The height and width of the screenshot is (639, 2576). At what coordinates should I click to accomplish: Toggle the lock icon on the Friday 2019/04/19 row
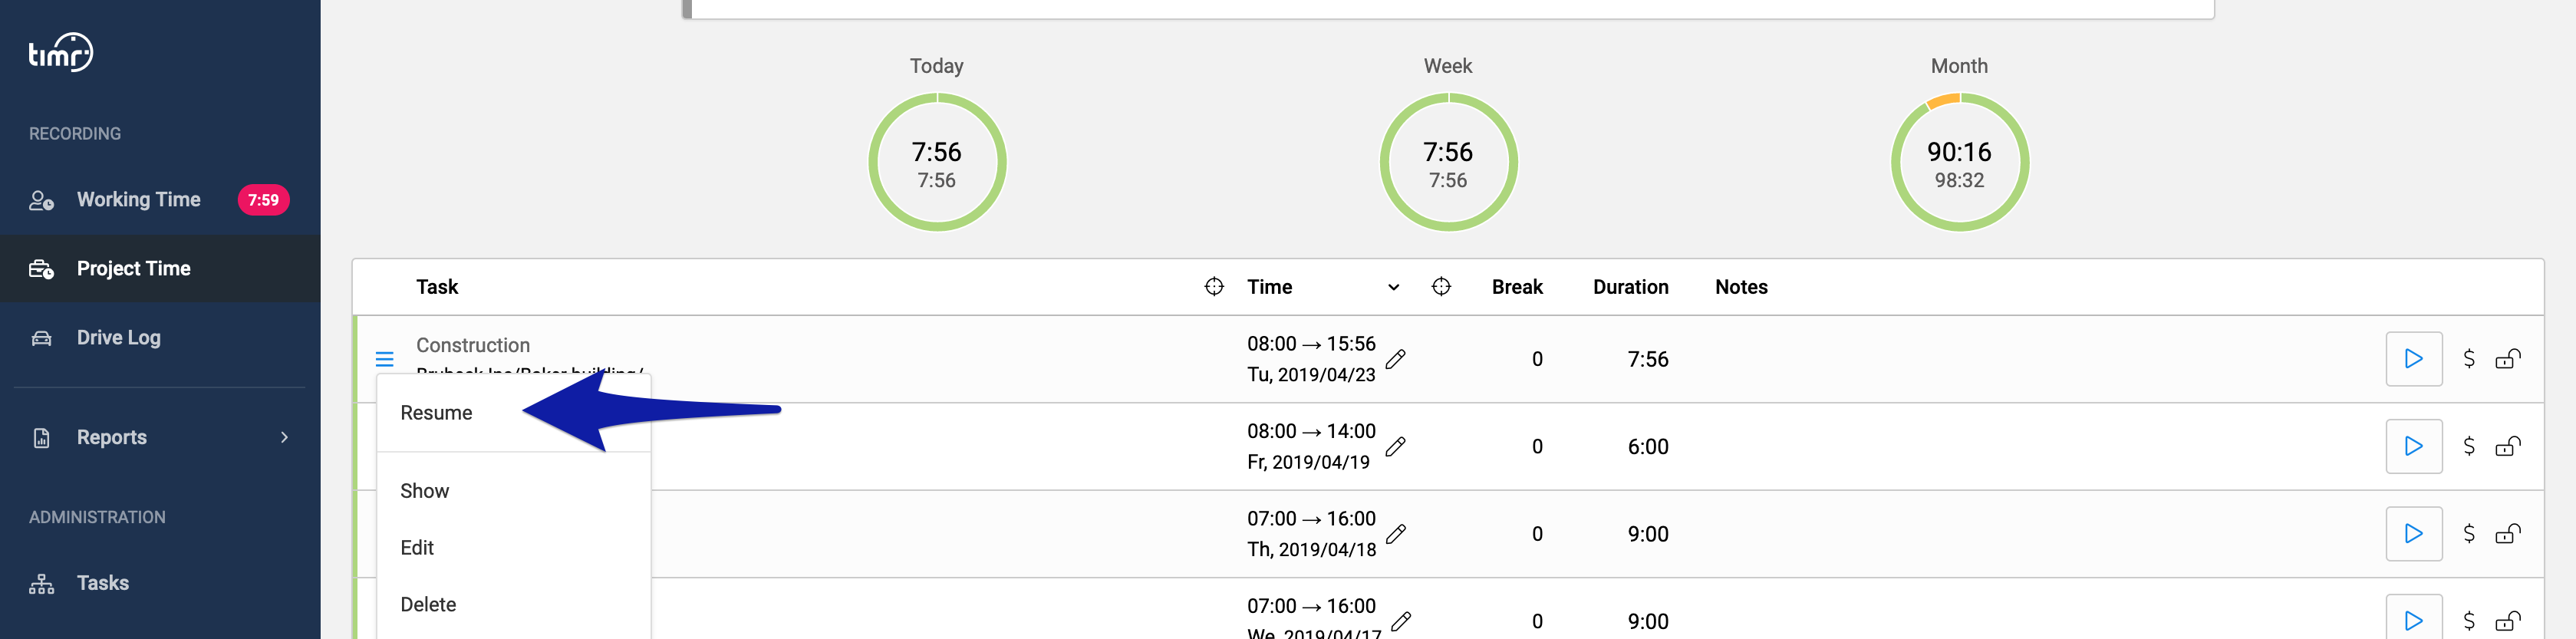[2508, 447]
